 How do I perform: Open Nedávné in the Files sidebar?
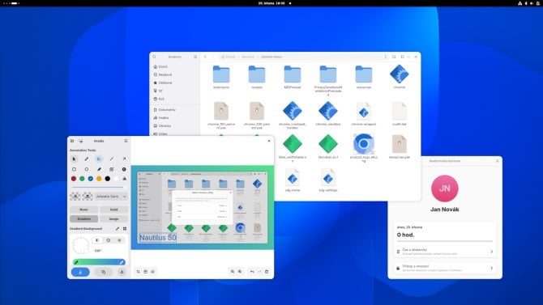(x=174, y=74)
